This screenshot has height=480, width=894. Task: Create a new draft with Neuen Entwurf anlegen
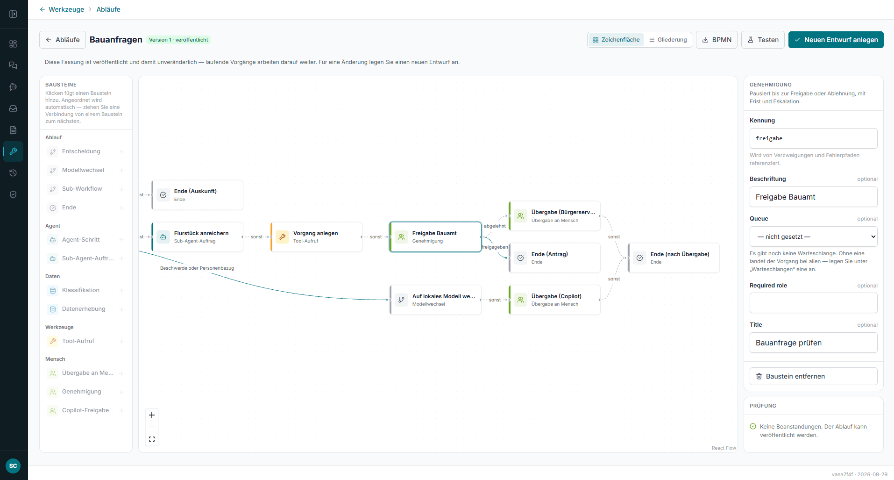(x=836, y=40)
